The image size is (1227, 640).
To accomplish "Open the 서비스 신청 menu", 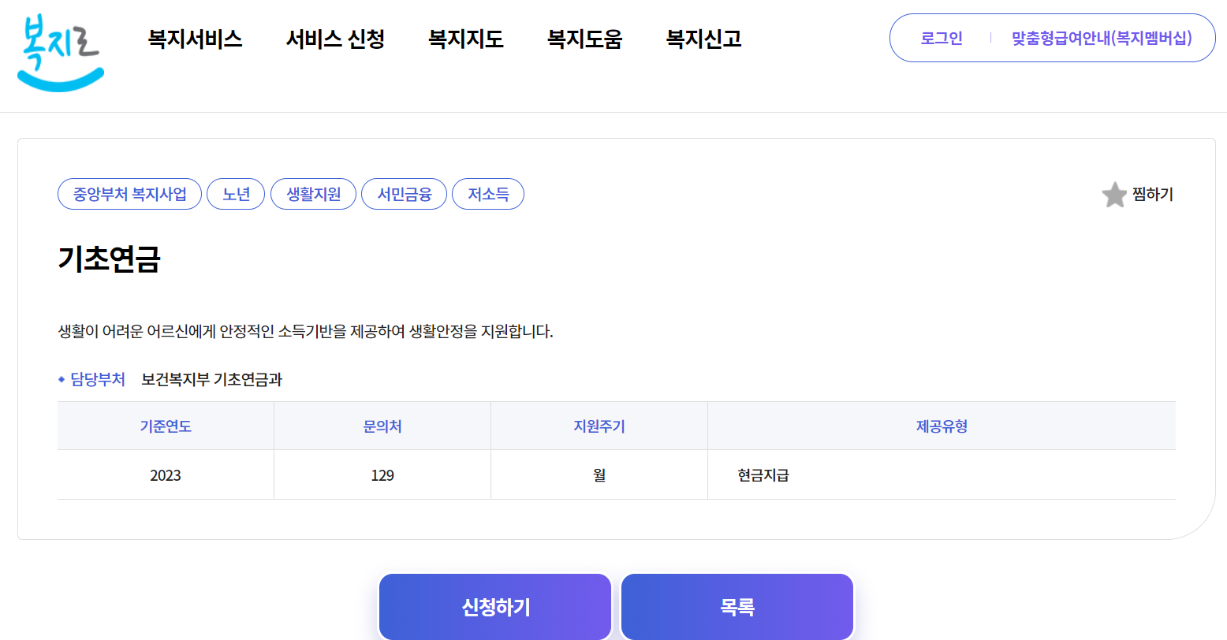I will point(335,39).
